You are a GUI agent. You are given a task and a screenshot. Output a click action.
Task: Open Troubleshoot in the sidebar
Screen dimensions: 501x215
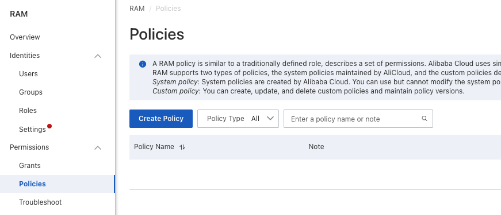click(x=40, y=202)
